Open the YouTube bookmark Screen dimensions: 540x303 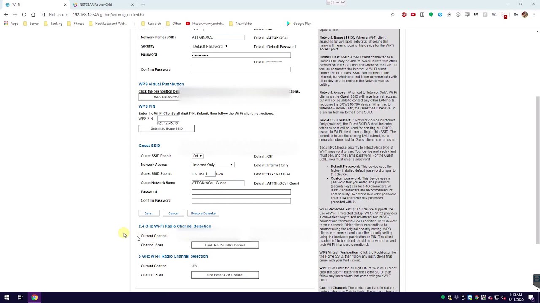(x=205, y=24)
